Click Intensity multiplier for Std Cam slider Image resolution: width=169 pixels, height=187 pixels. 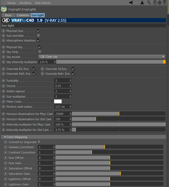tap(119, 130)
